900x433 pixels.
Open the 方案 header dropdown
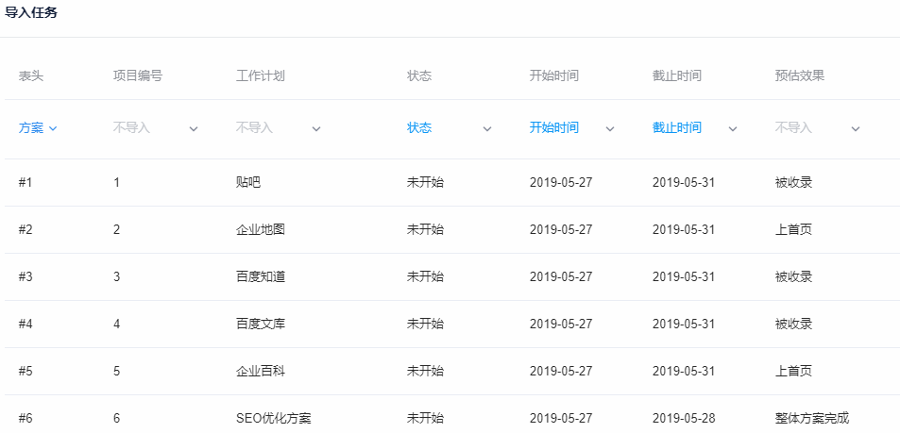[x=38, y=128]
